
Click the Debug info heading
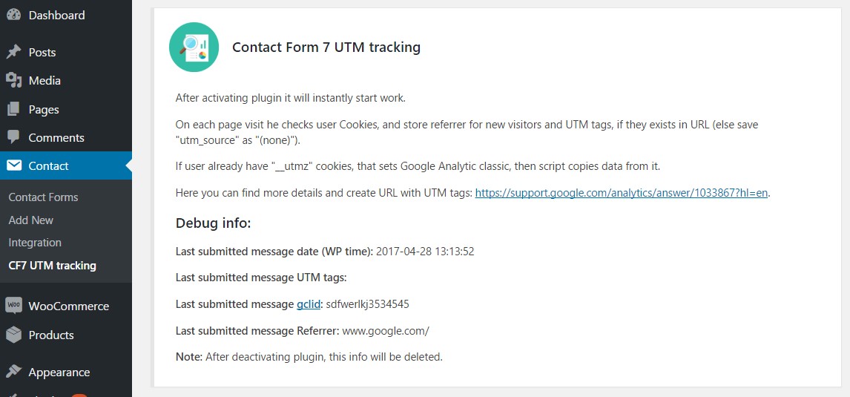[x=213, y=223]
